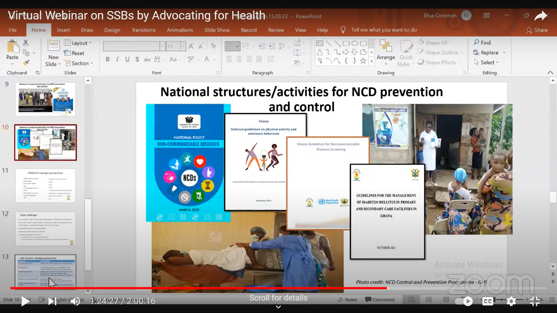Click the Reset slide button
This screenshot has width=557, height=313.
pyautogui.click(x=74, y=53)
